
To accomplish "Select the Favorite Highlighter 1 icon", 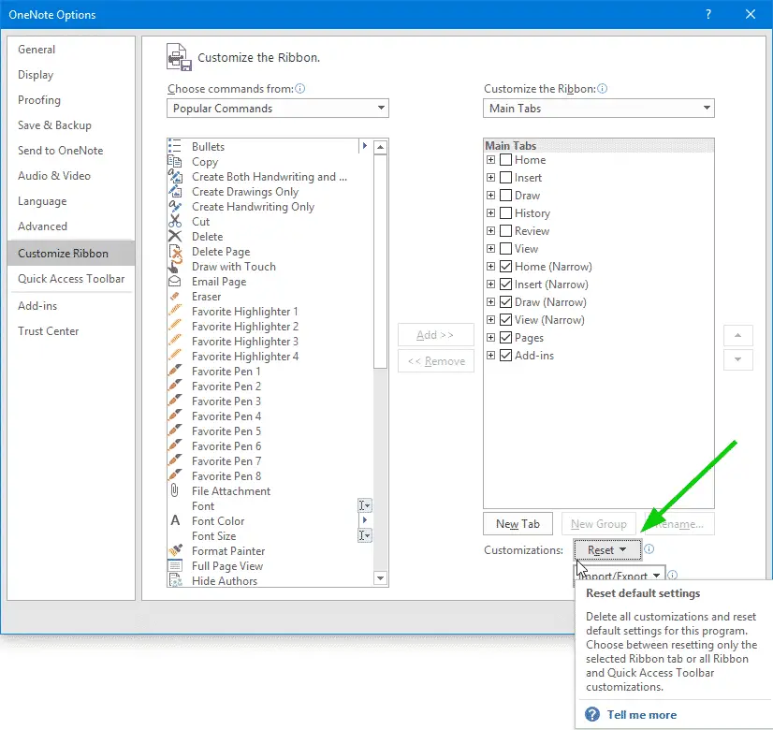I will point(175,311).
